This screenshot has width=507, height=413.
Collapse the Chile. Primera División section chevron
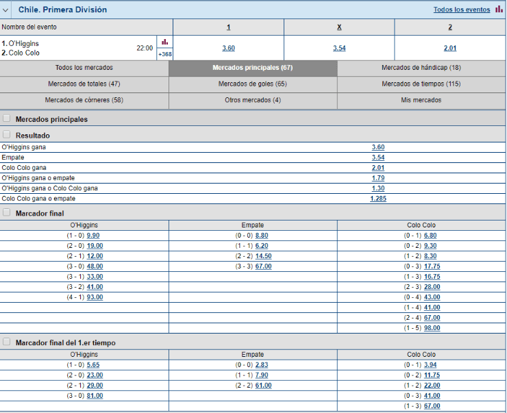point(7,10)
